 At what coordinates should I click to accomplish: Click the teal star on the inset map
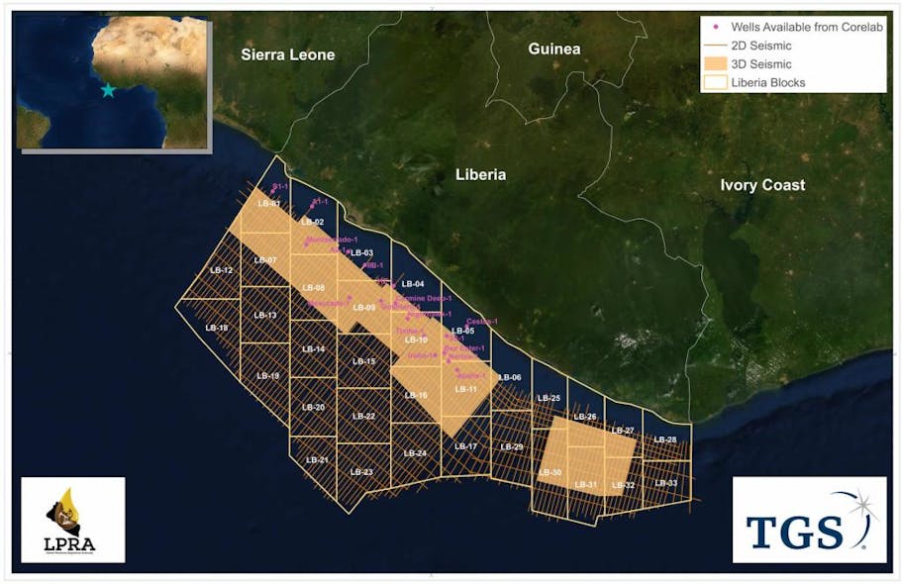(106, 90)
